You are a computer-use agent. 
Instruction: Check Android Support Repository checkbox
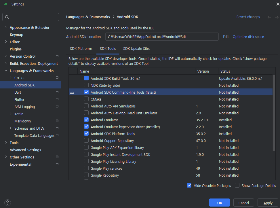pyautogui.click(x=86, y=141)
